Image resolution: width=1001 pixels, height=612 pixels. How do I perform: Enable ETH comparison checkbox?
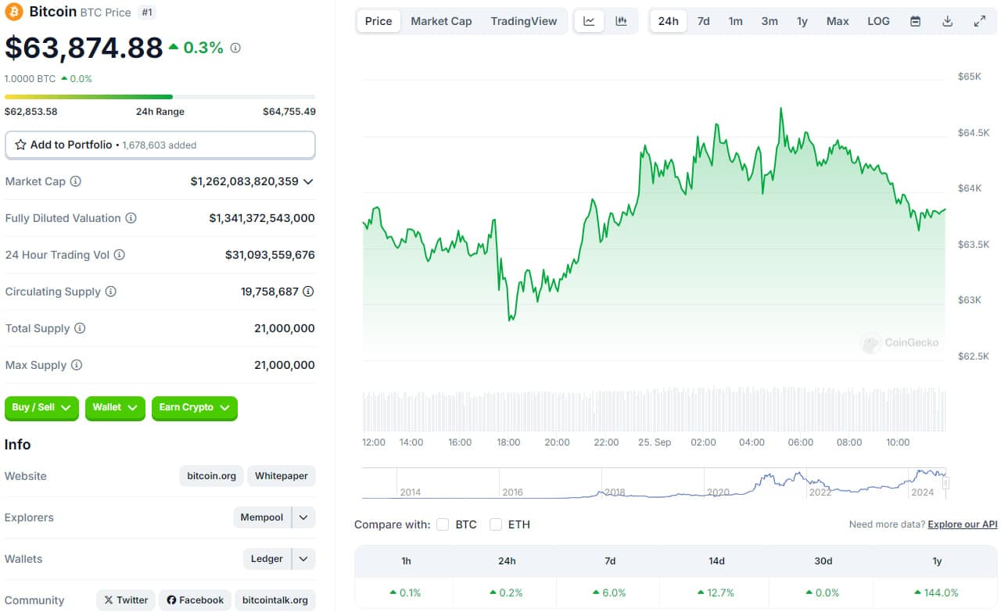coord(496,524)
